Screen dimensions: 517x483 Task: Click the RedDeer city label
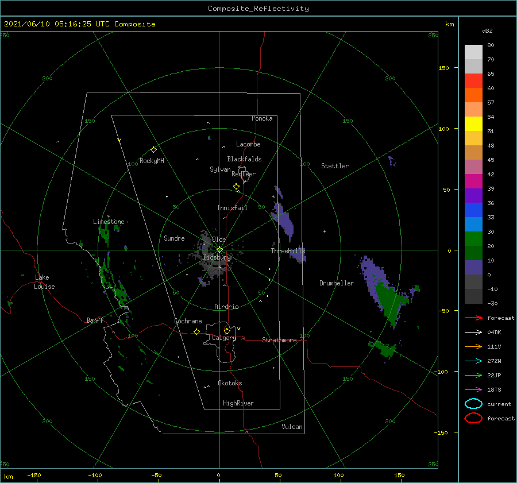coord(244,174)
